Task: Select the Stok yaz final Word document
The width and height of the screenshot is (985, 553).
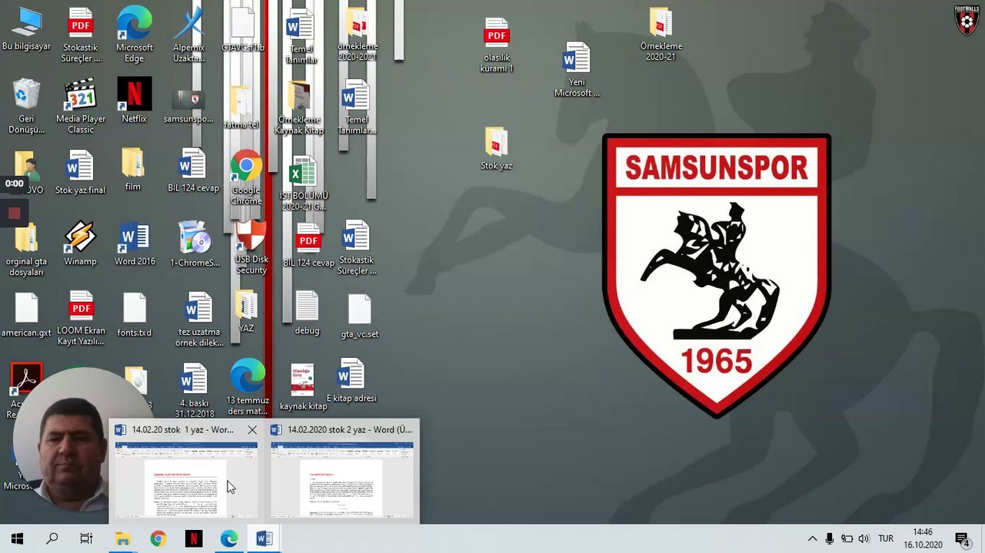Action: (x=80, y=172)
